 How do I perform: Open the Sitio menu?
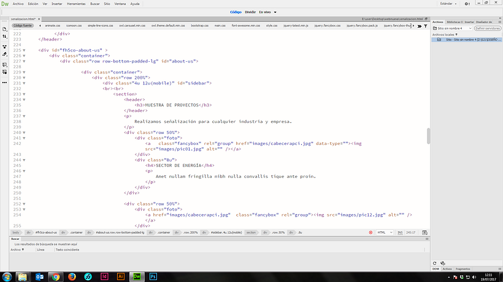point(107,4)
